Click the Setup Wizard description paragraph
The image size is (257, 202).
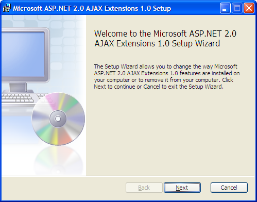(x=167, y=76)
